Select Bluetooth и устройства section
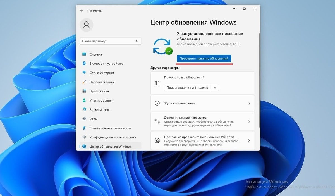Image resolution: width=335 pixels, height=196 pixels. [111, 64]
